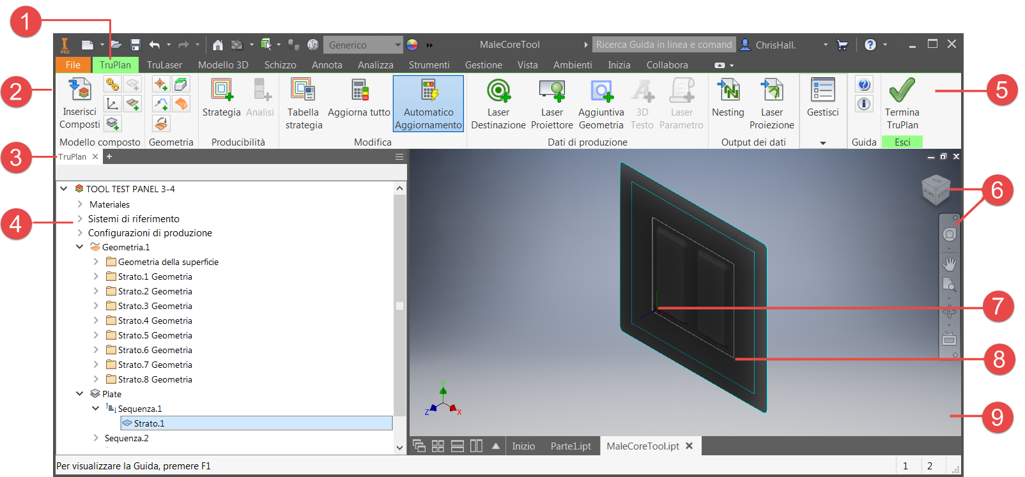Click the Zoom tool in navigation bar
1025x477 pixels.
tap(950, 285)
